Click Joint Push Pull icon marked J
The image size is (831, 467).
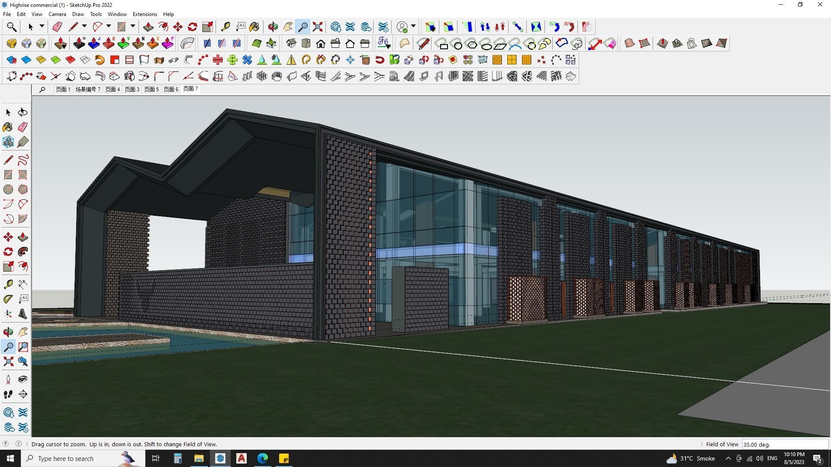94,43
